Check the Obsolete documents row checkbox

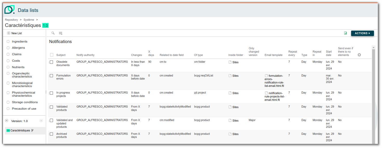51,62
